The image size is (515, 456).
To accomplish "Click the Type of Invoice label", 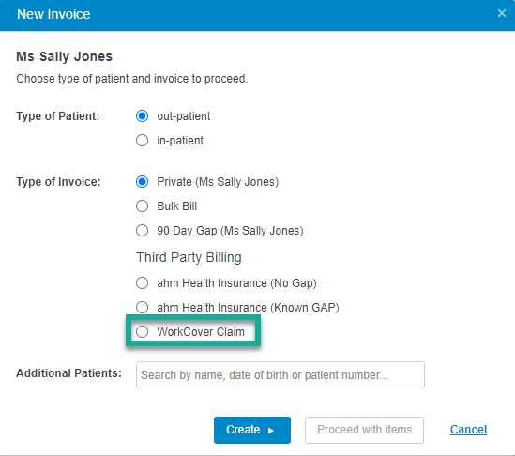I will coord(58,182).
